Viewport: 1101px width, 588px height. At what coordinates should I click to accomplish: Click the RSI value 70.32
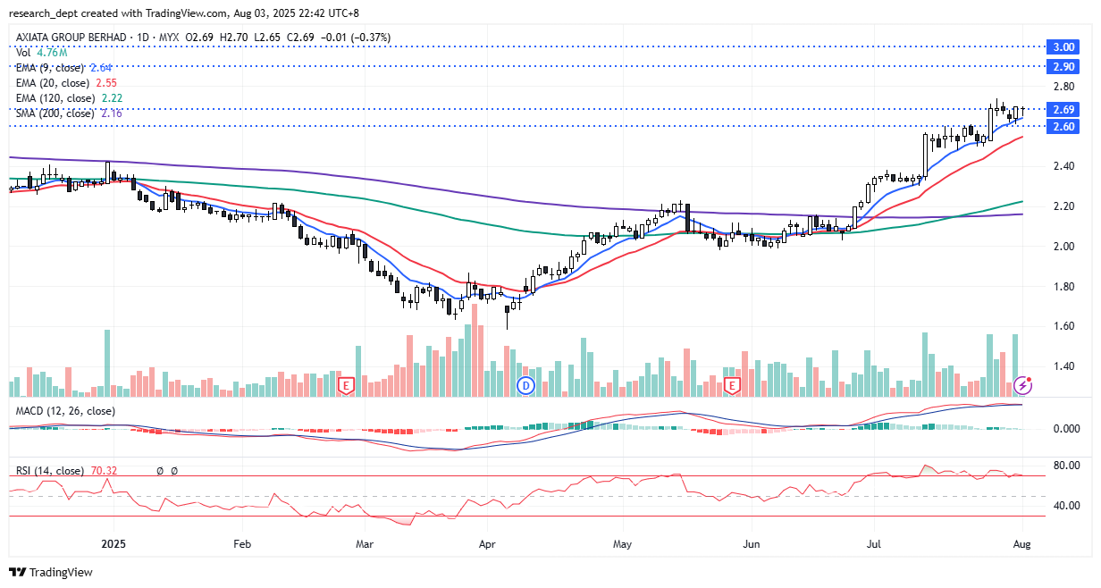(x=105, y=471)
